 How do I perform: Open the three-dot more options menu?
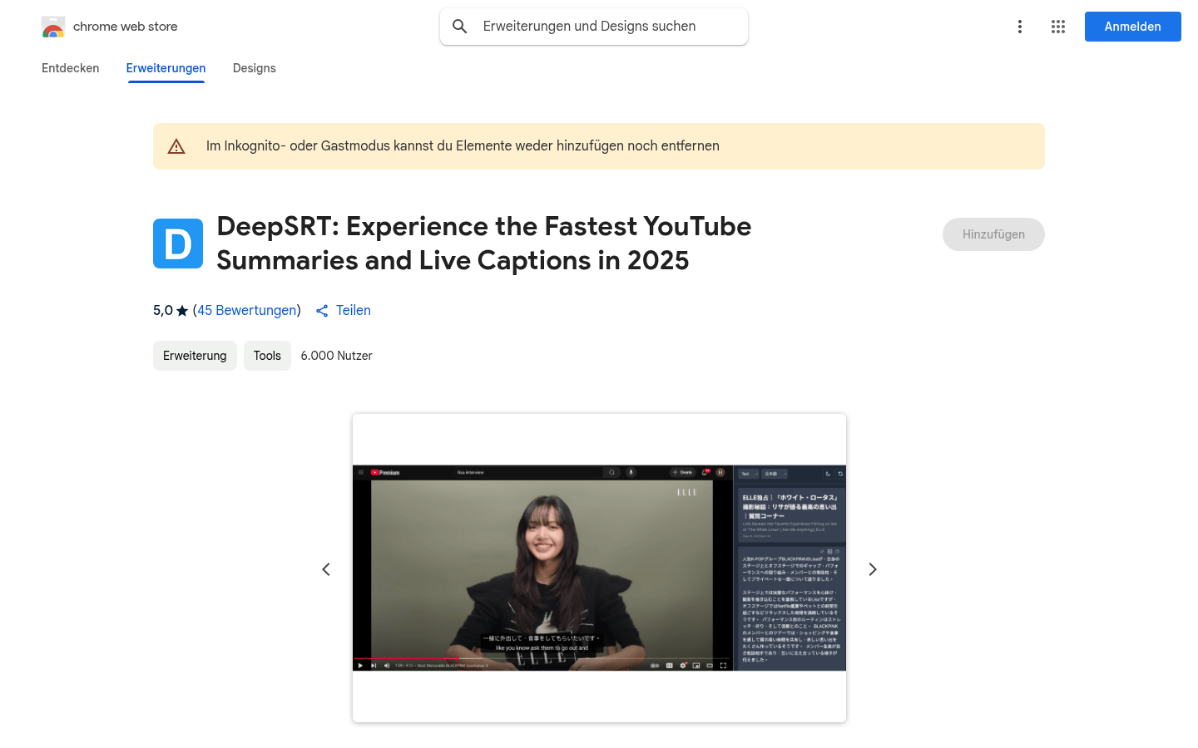tap(1020, 27)
